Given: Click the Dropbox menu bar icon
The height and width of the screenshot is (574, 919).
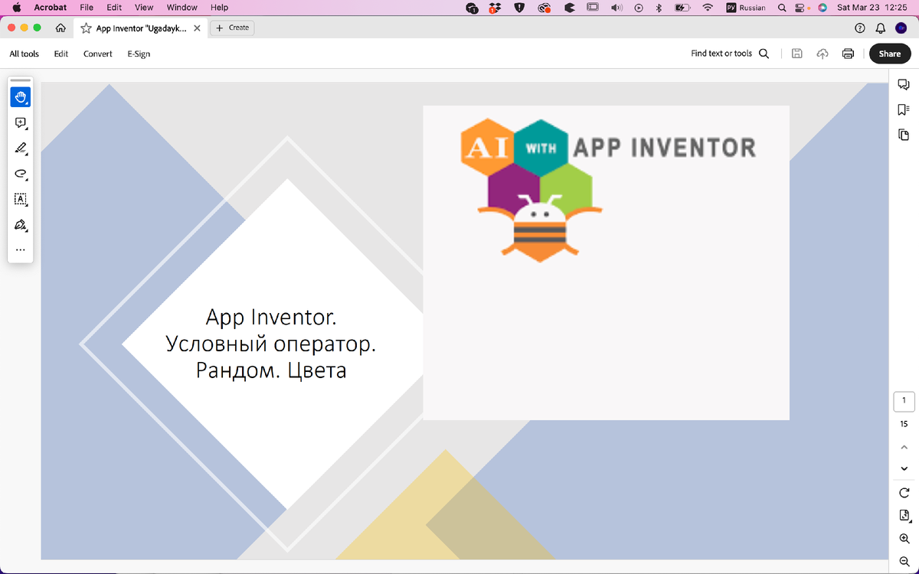Looking at the screenshot, I should [495, 8].
